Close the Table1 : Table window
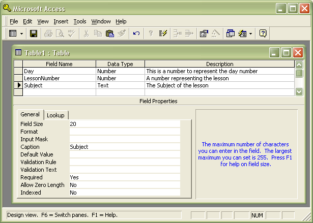The height and width of the screenshot is (223, 313). [298, 53]
